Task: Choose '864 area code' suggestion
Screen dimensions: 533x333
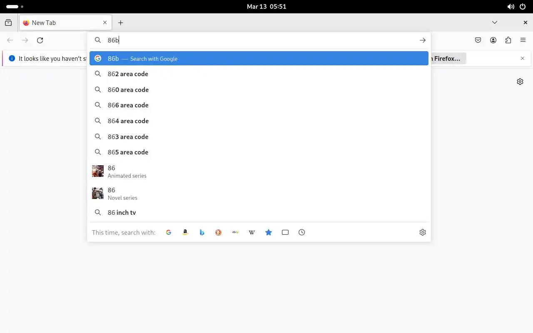Action: point(259,121)
